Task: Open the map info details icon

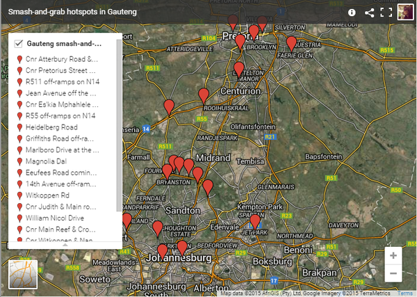Action: point(352,13)
